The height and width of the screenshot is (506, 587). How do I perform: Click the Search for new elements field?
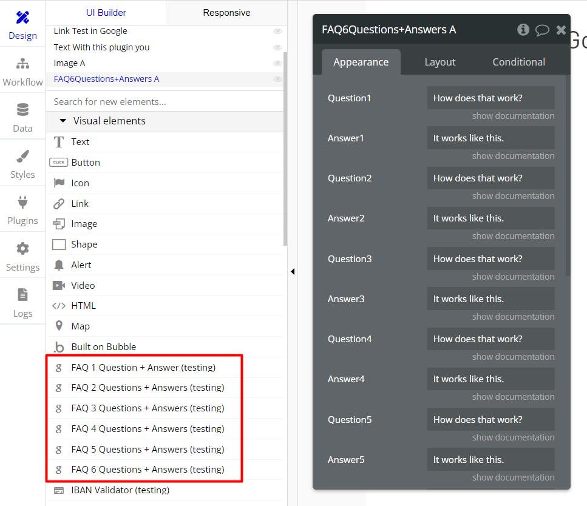[x=164, y=101]
